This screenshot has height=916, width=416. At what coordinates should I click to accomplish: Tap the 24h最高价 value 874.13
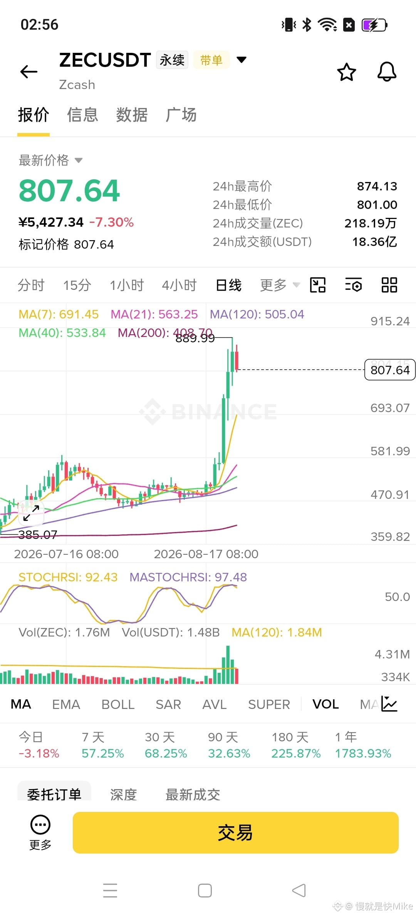[x=377, y=186]
